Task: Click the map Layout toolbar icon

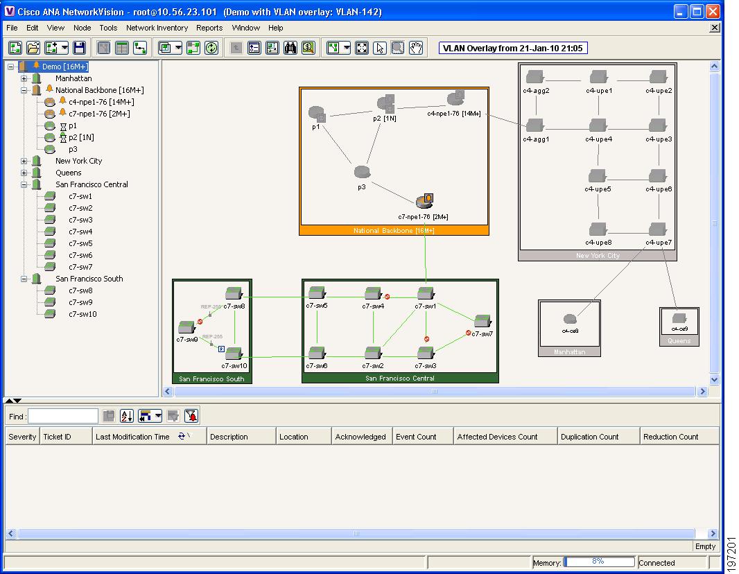Action: [333, 48]
